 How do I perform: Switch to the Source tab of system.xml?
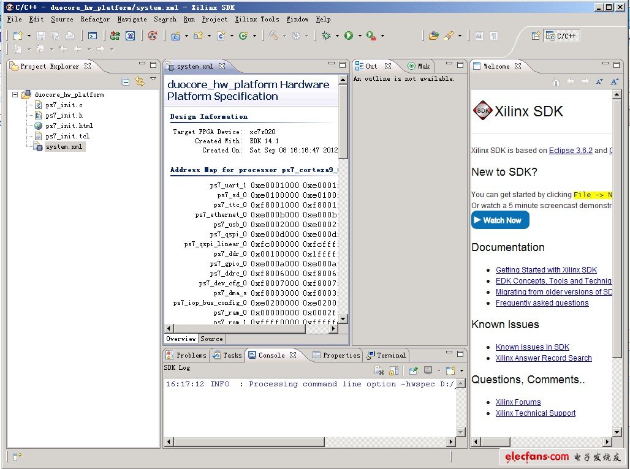tap(211, 339)
